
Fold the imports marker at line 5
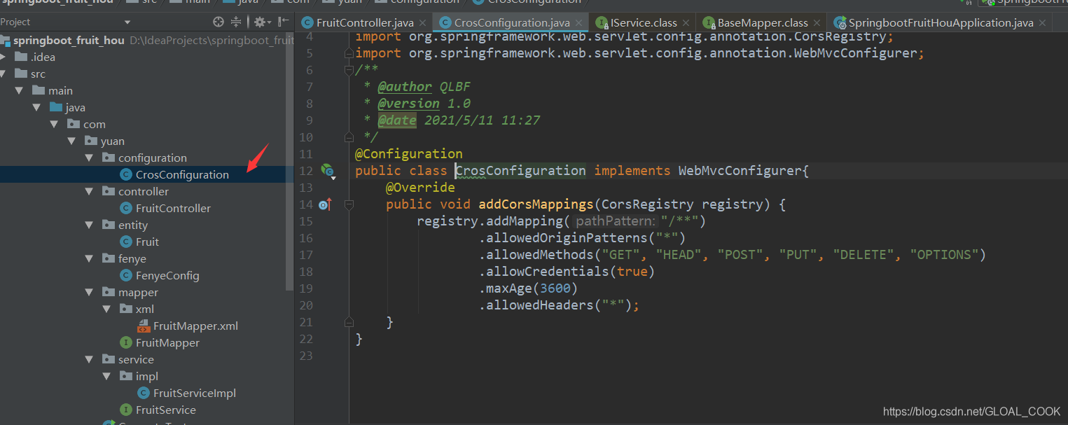pos(349,53)
